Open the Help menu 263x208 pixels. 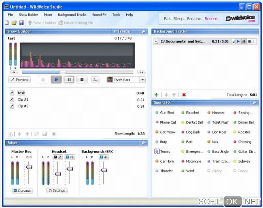tap(129, 15)
